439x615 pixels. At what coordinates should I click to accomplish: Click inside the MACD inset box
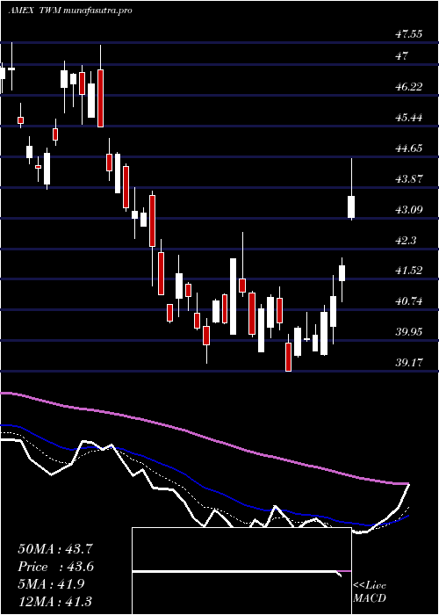pyautogui.click(x=241, y=571)
